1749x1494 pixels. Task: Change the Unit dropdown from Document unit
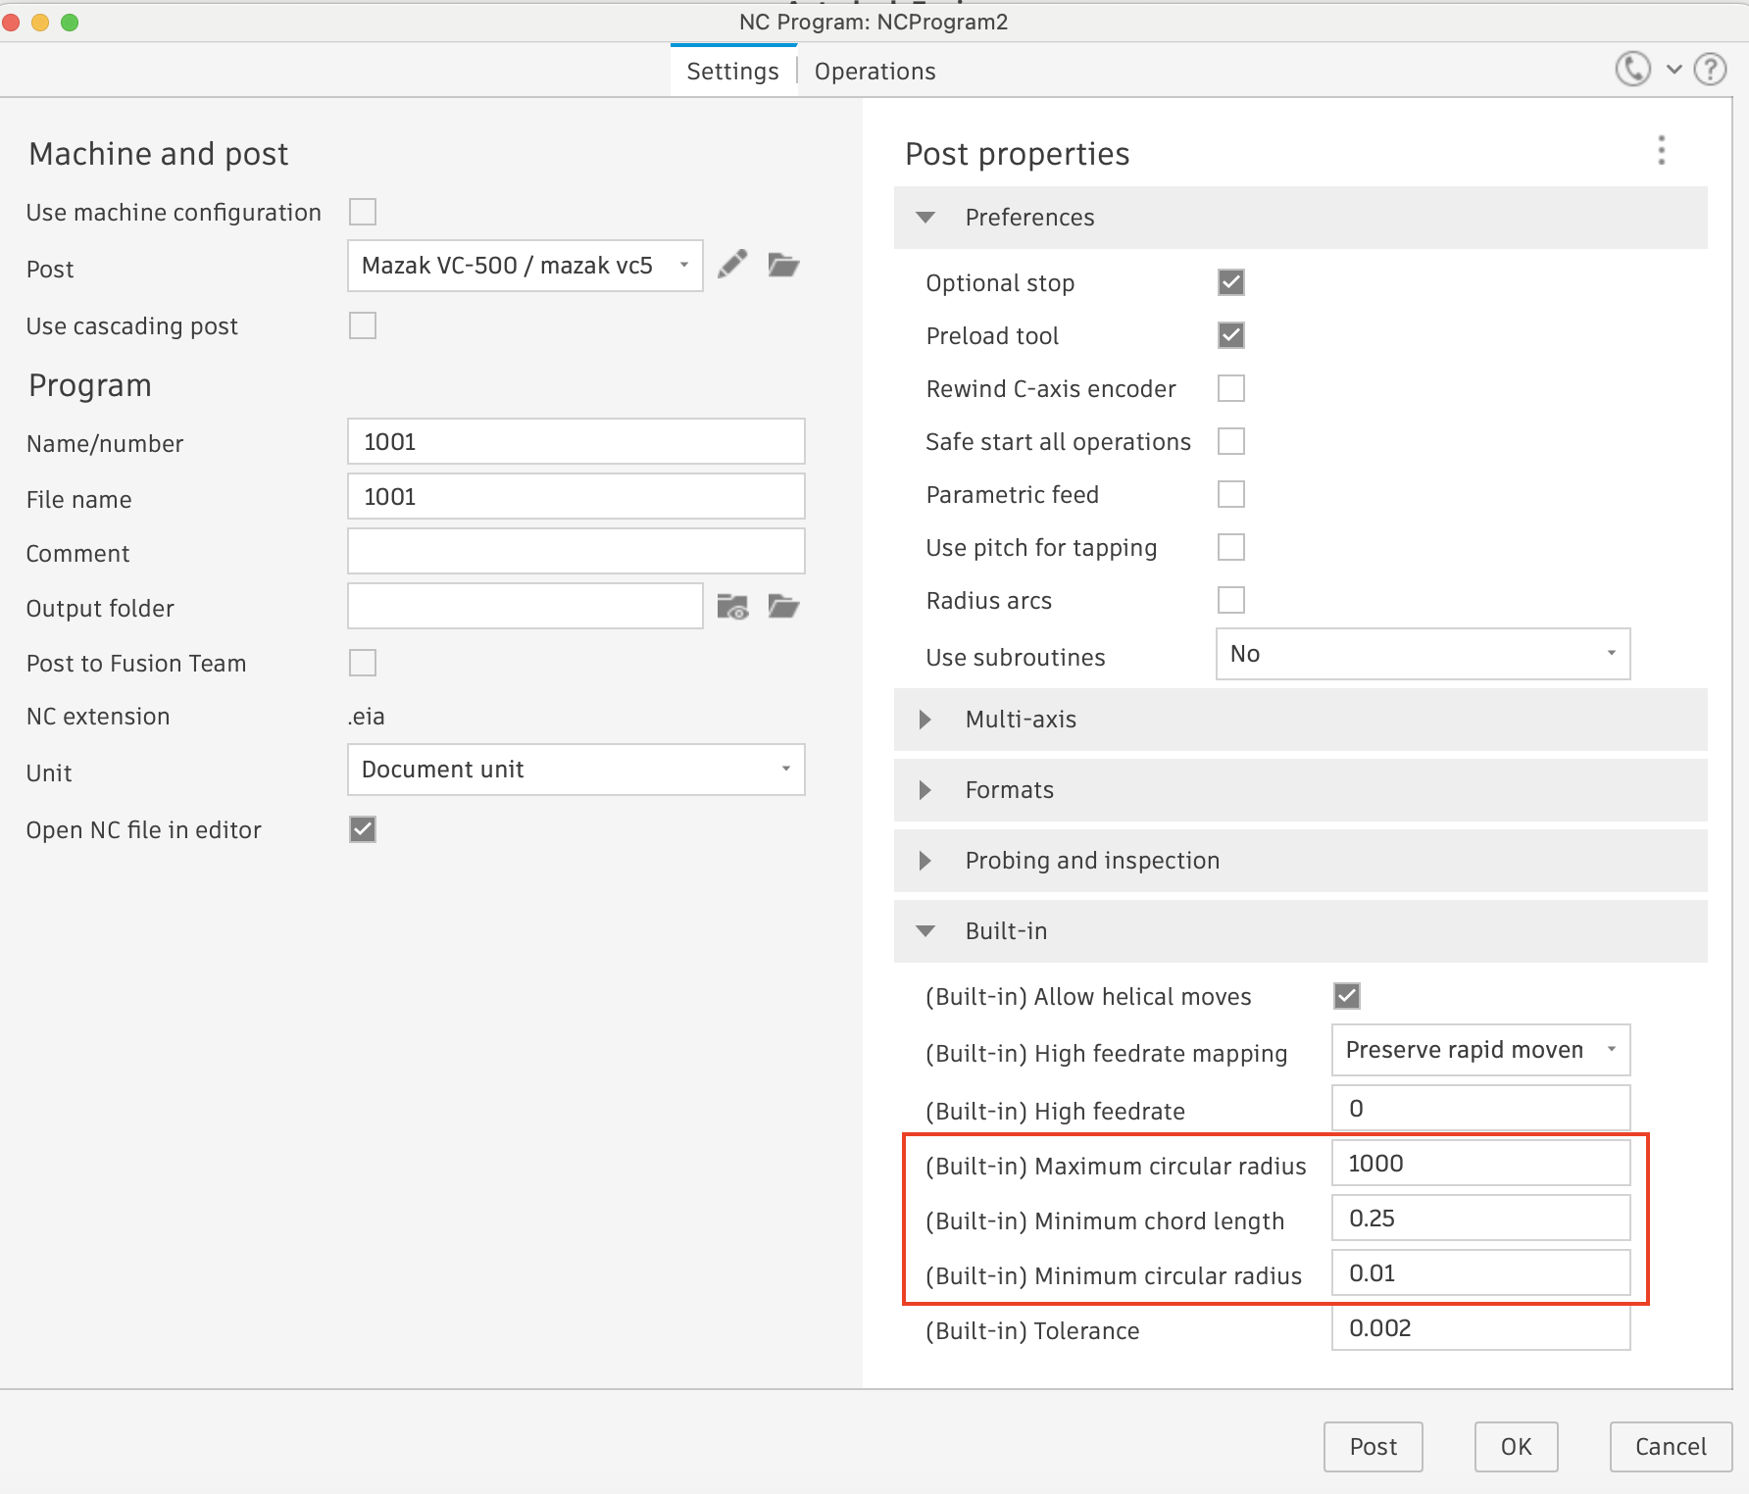tap(784, 770)
